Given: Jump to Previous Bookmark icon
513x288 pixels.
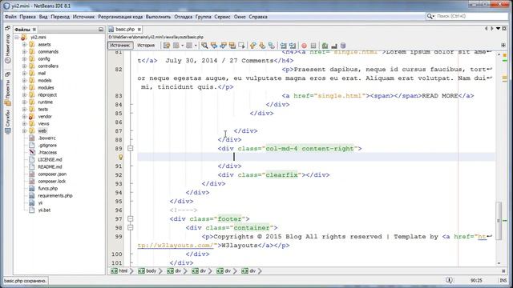Looking at the screenshot, I should click(x=253, y=46).
